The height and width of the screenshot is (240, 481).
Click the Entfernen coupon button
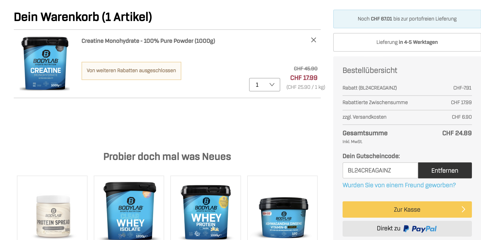(x=445, y=170)
